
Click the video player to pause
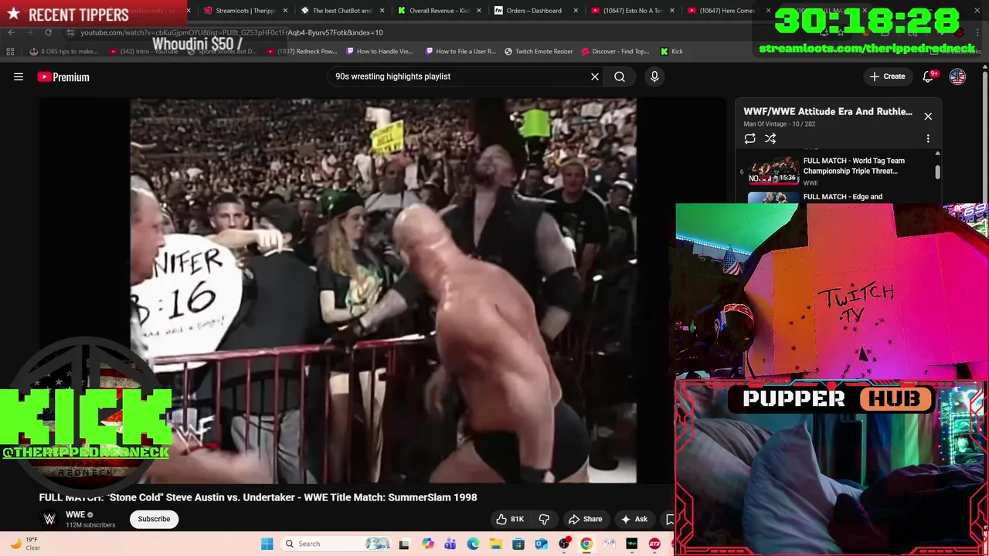(x=383, y=290)
